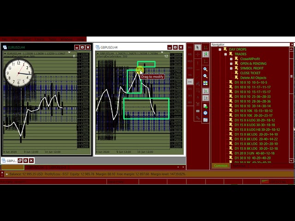
Task: Switch to the D1 timeframe
Action: pyautogui.click(x=190, y=88)
